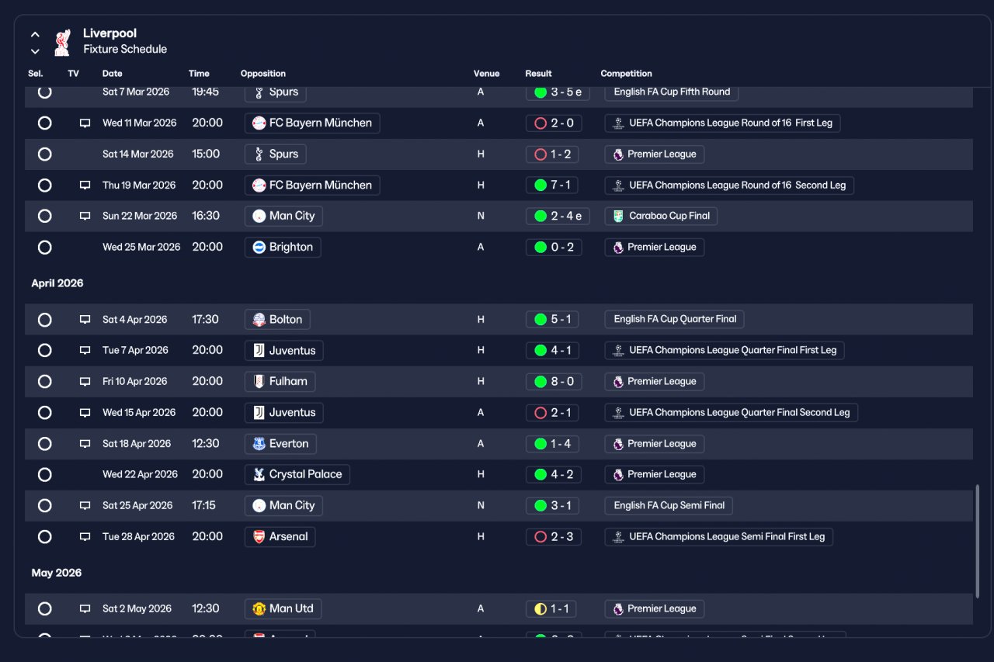Click Everton club crest icon
The image size is (994, 662).
point(259,444)
